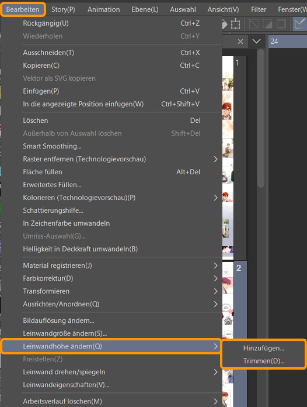Click the page manager vertical scrollbar

pyautogui.click(x=261, y=118)
